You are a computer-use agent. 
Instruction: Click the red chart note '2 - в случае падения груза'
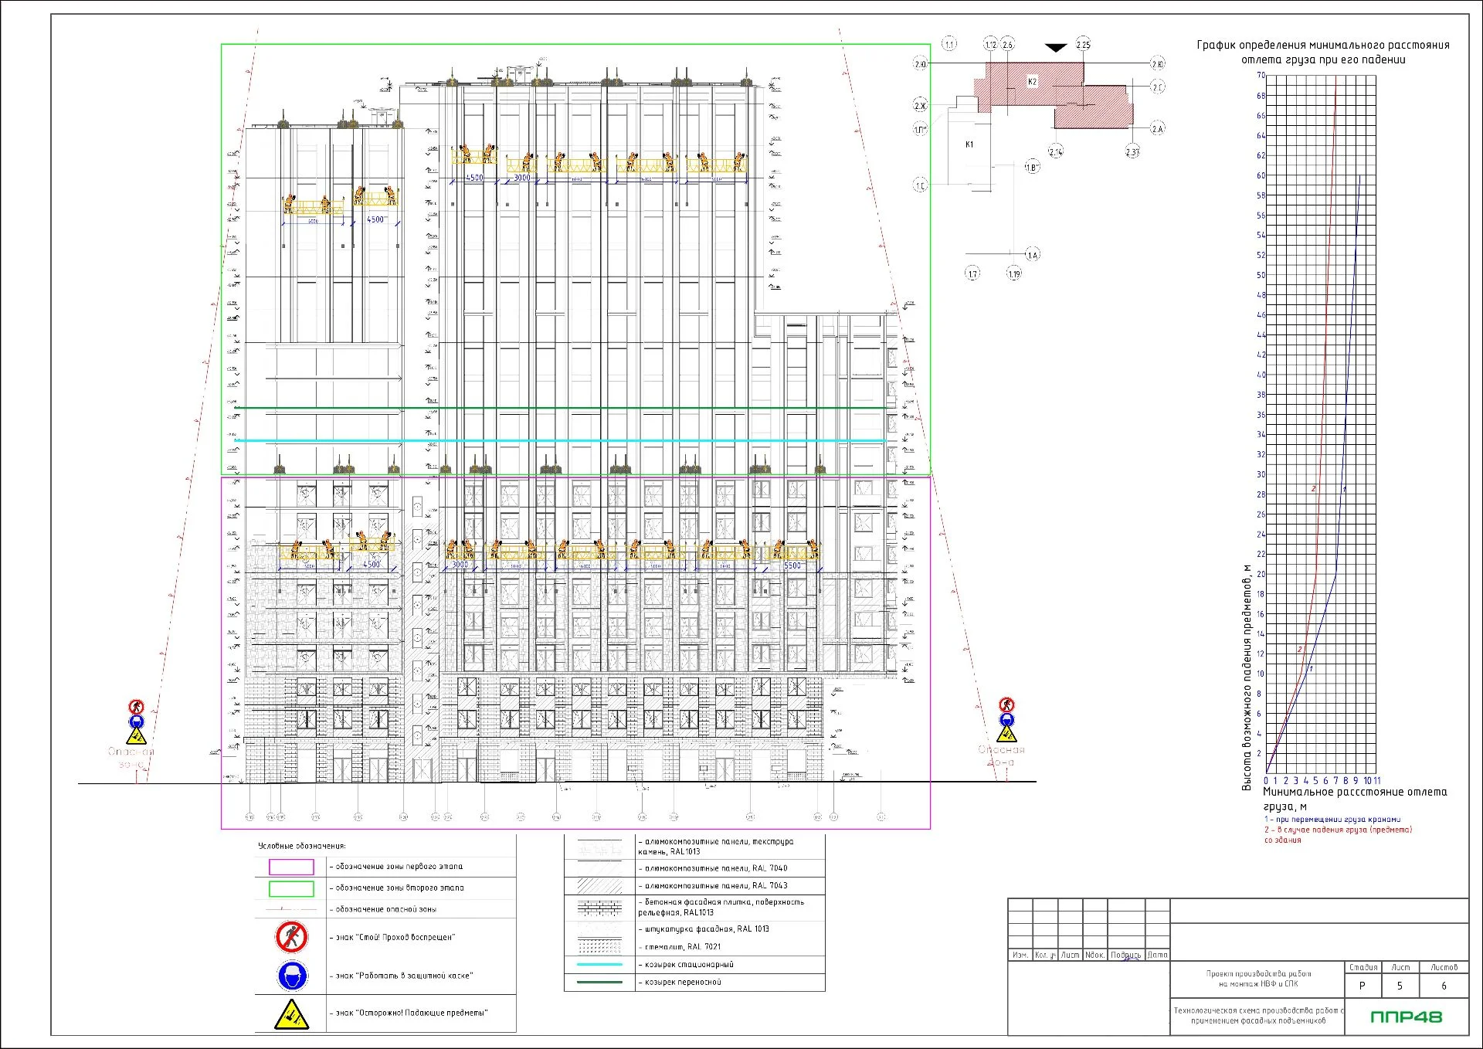click(x=1337, y=830)
